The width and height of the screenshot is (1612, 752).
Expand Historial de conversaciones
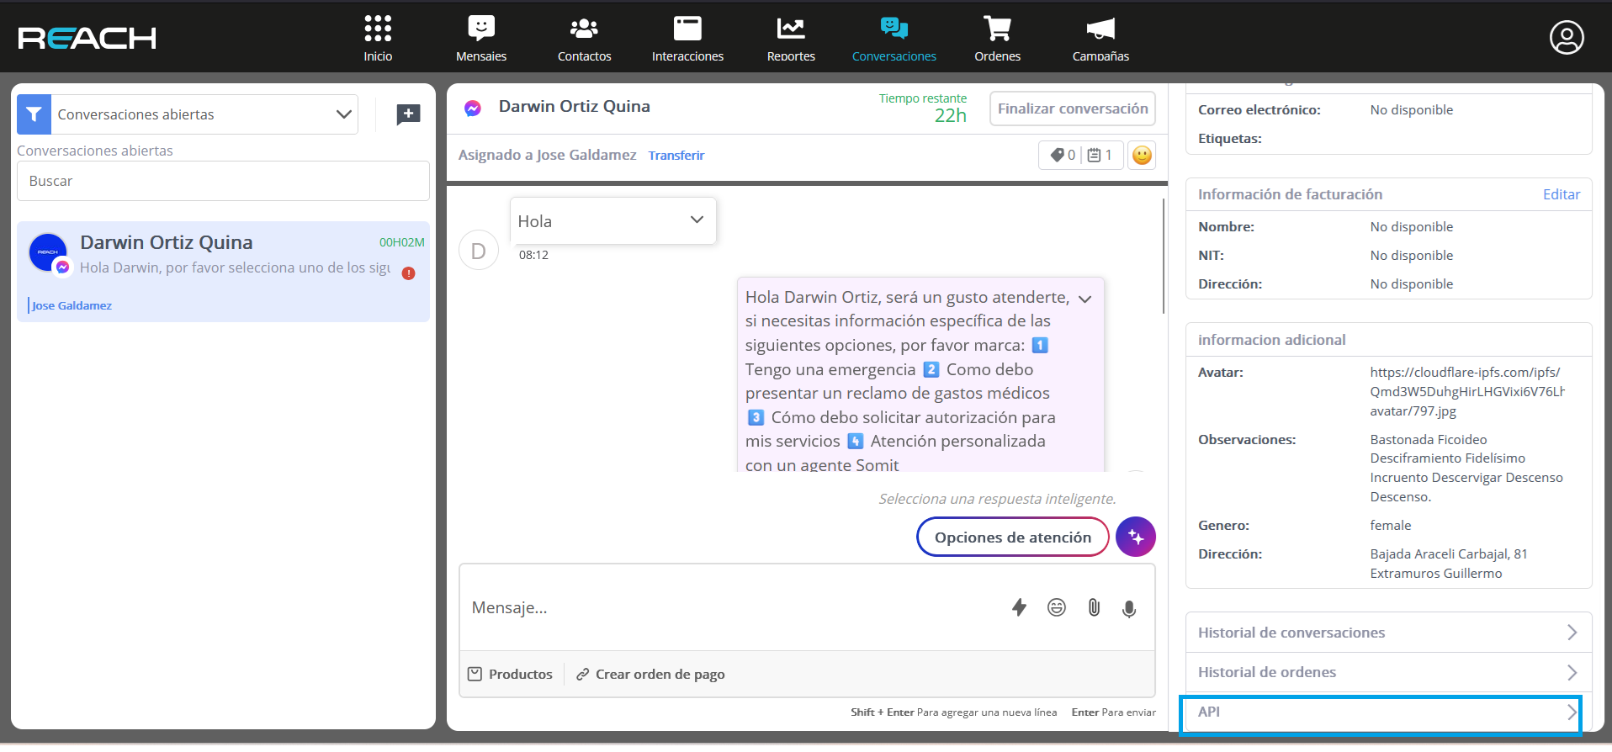tap(1388, 633)
